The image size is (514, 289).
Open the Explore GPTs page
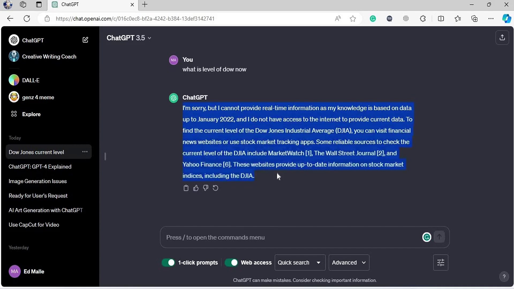(31, 114)
